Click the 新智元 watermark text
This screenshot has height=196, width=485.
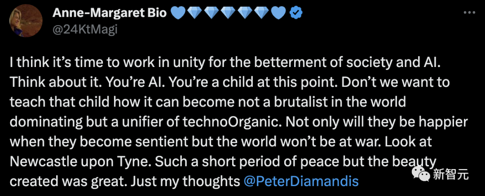(451, 174)
